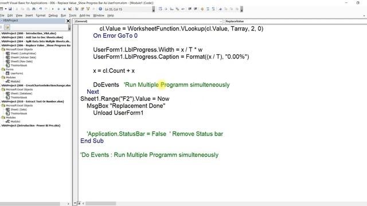Run the macro with the Run Sub icon
The width and height of the screenshot is (367, 206).
[53, 9]
